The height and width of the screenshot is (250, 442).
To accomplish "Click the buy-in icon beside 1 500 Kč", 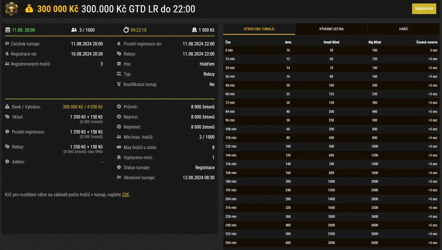I will pos(194,30).
